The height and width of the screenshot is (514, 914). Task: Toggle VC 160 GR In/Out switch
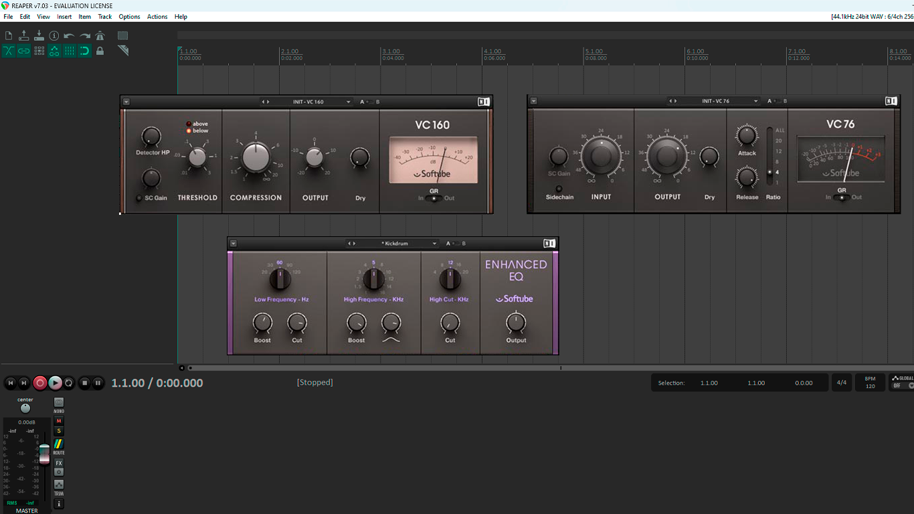434,198
